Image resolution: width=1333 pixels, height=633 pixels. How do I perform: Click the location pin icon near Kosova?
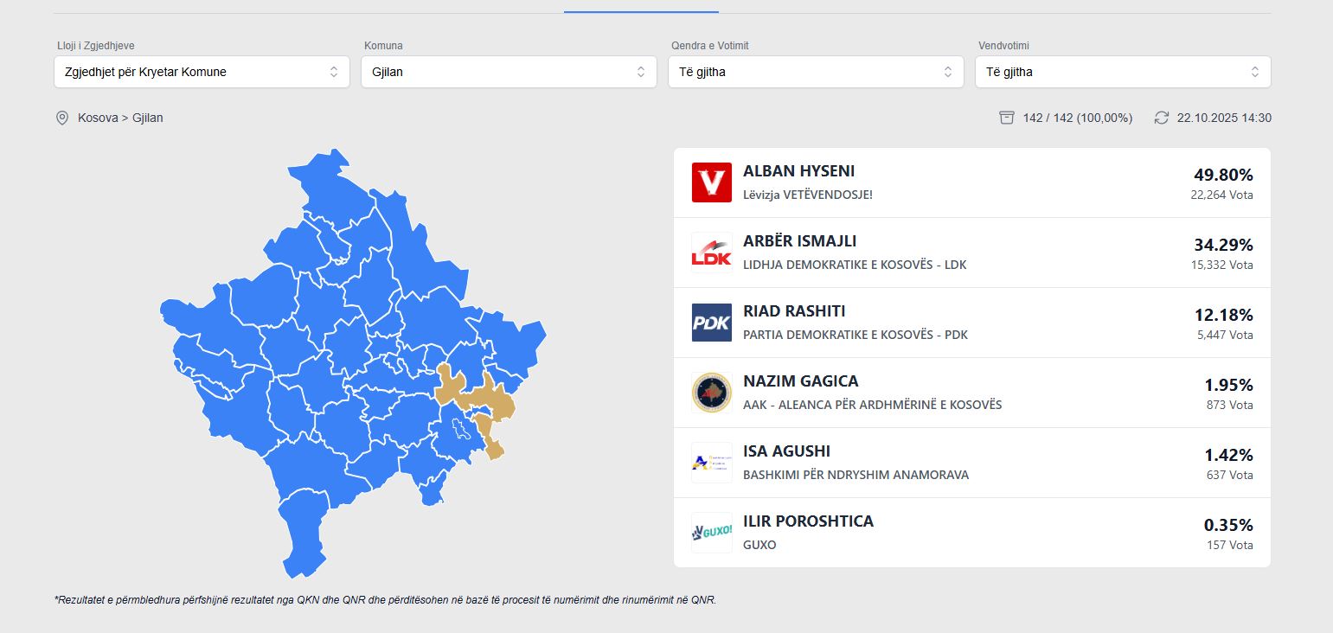62,118
